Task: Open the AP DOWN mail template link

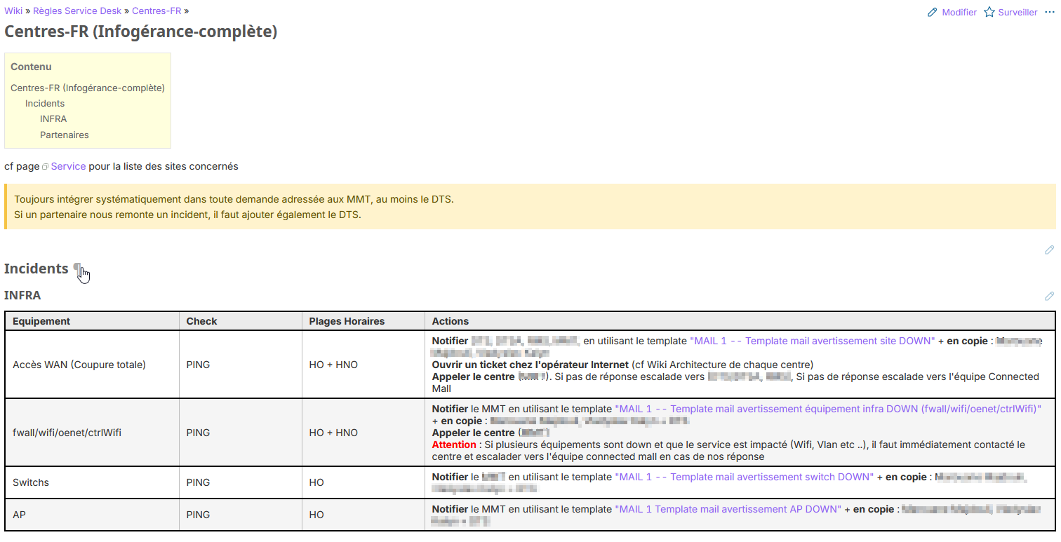Action: pyautogui.click(x=727, y=509)
